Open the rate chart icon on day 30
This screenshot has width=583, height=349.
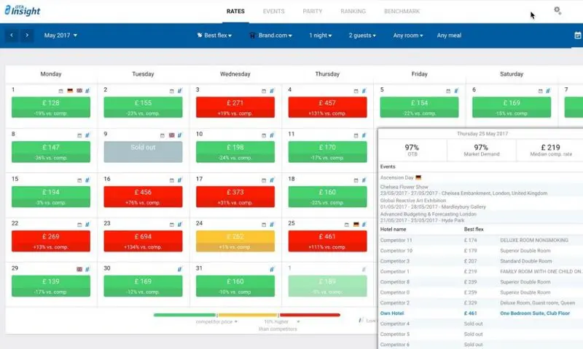pyautogui.click(x=179, y=269)
